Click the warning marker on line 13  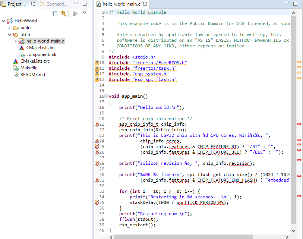point(97,79)
